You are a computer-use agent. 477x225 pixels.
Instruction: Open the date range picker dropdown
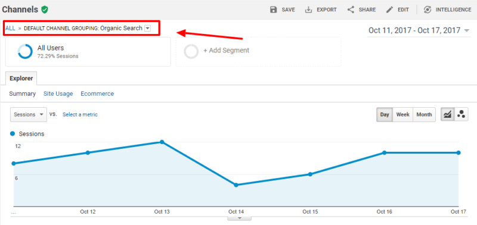coord(467,31)
